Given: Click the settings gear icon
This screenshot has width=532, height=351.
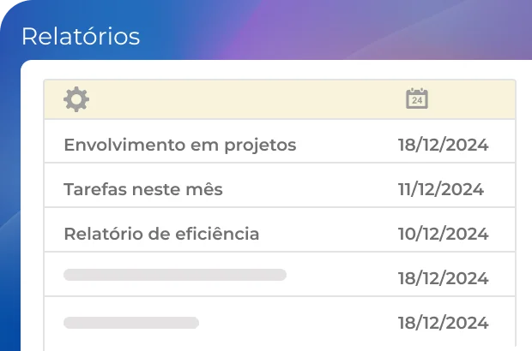Looking at the screenshot, I should 76,99.
